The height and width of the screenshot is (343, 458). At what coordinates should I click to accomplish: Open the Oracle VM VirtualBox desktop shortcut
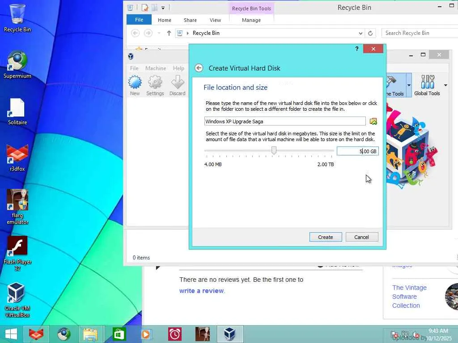17,300
